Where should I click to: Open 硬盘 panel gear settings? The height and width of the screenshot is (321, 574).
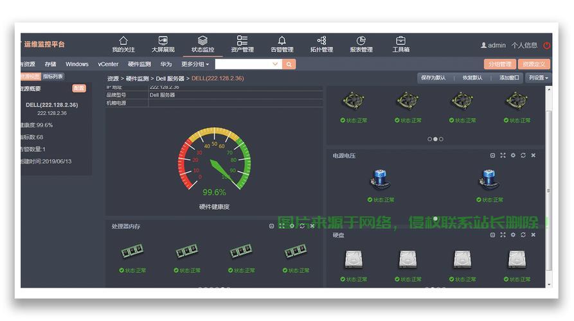coord(513,235)
